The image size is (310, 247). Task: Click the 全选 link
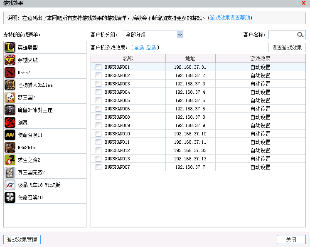[139, 47]
